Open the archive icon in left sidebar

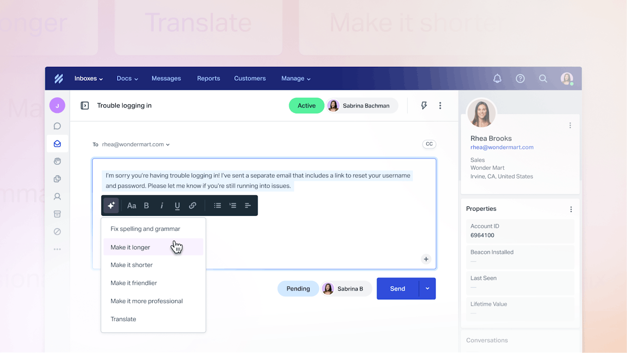pos(57,214)
